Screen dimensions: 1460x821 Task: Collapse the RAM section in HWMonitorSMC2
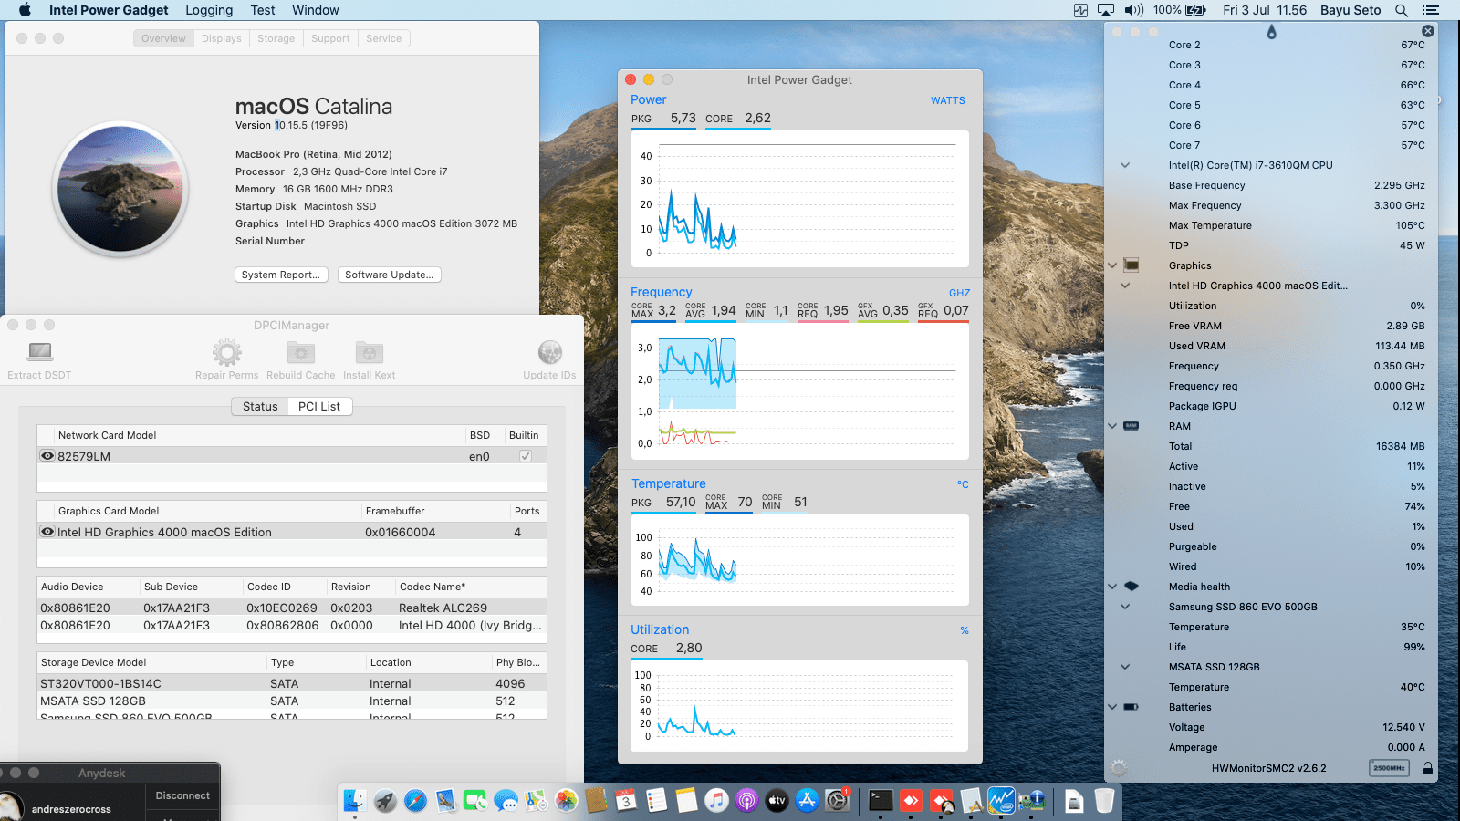click(1112, 425)
